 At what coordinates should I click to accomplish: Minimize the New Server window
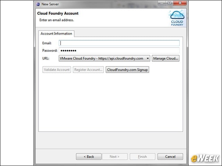[x=162, y=3]
